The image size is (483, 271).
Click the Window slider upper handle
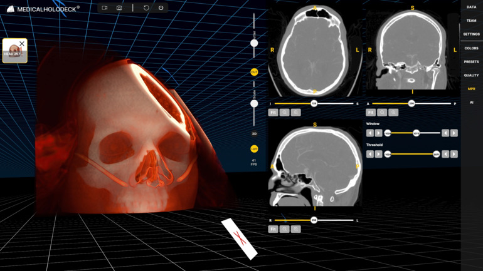point(416,133)
